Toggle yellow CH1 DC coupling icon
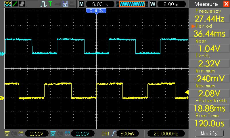This screenshot has height=138, width=230. [x=7, y=134]
